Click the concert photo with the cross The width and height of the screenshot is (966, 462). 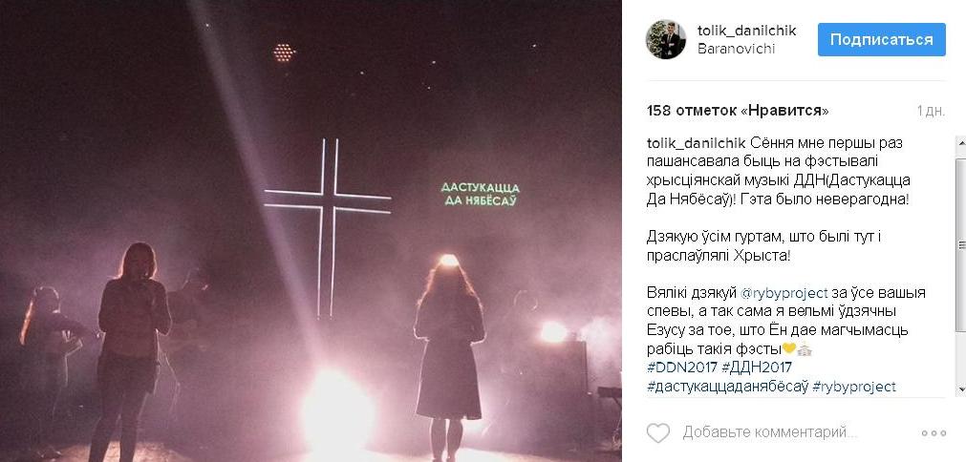coord(311,231)
